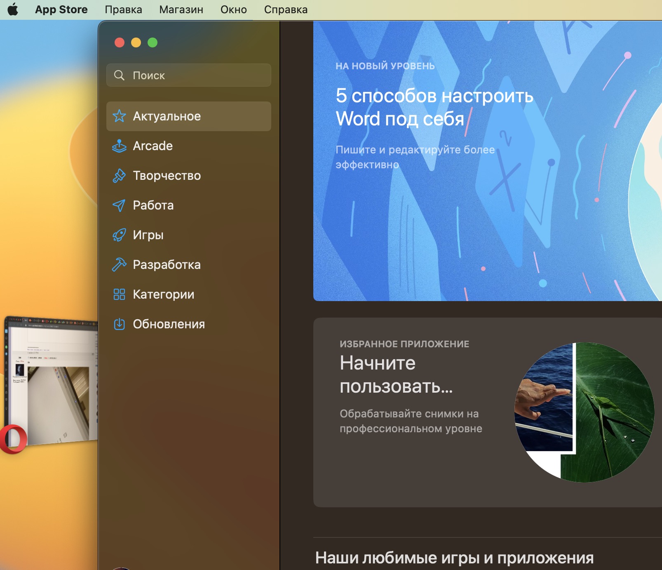Screen dimensions: 662x570
Task: Select the paper plane Работа icon
Action: pos(119,205)
